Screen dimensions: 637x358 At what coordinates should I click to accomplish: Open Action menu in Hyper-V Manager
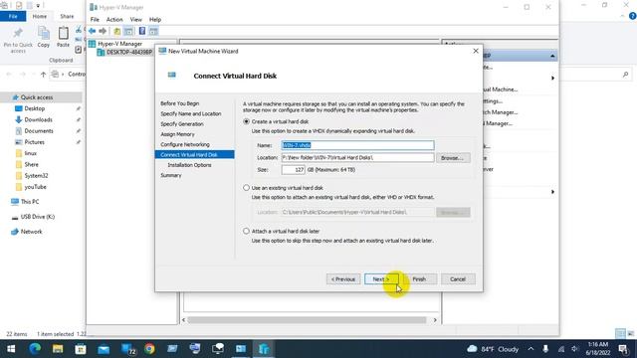114,20
